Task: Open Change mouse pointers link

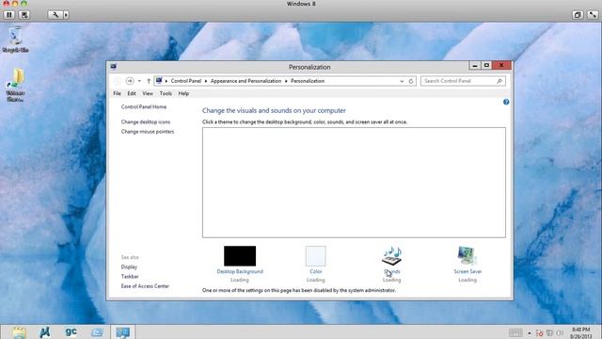Action: 148,132
